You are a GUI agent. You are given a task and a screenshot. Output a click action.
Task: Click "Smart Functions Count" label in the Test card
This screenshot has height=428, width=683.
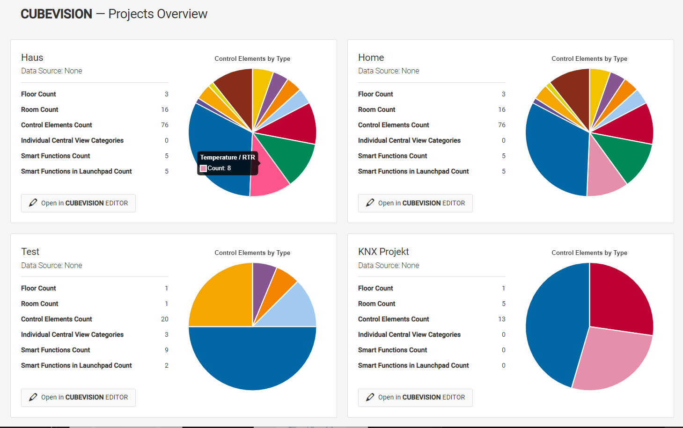pos(56,350)
